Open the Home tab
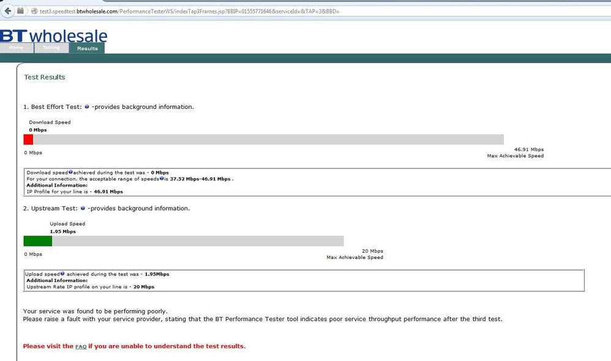Image resolution: width=611 pixels, height=361 pixels. click(x=17, y=48)
